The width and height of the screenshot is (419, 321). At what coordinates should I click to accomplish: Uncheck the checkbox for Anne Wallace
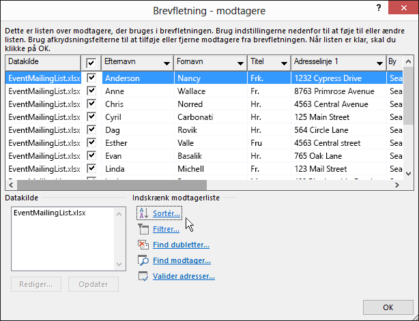[x=91, y=91]
